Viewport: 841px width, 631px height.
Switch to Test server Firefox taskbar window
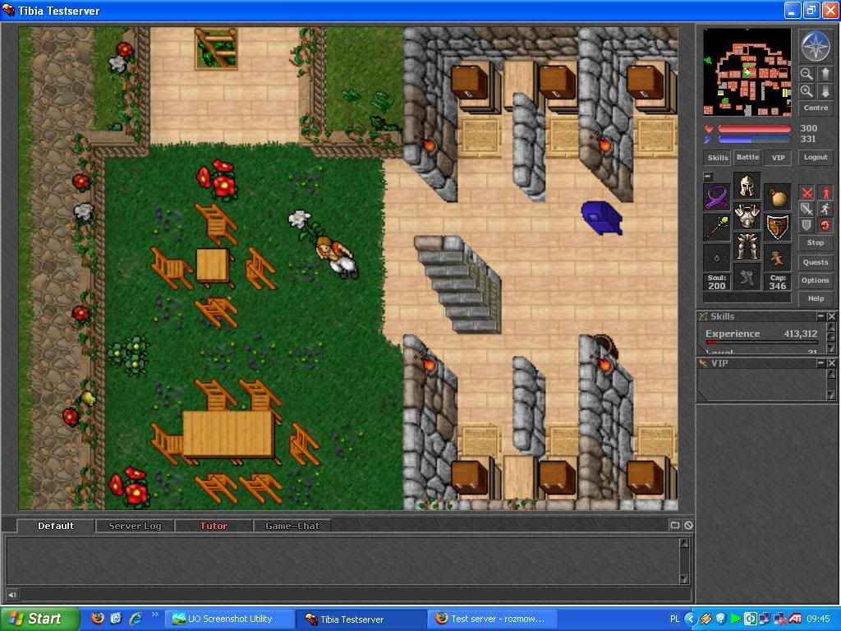pos(492,619)
